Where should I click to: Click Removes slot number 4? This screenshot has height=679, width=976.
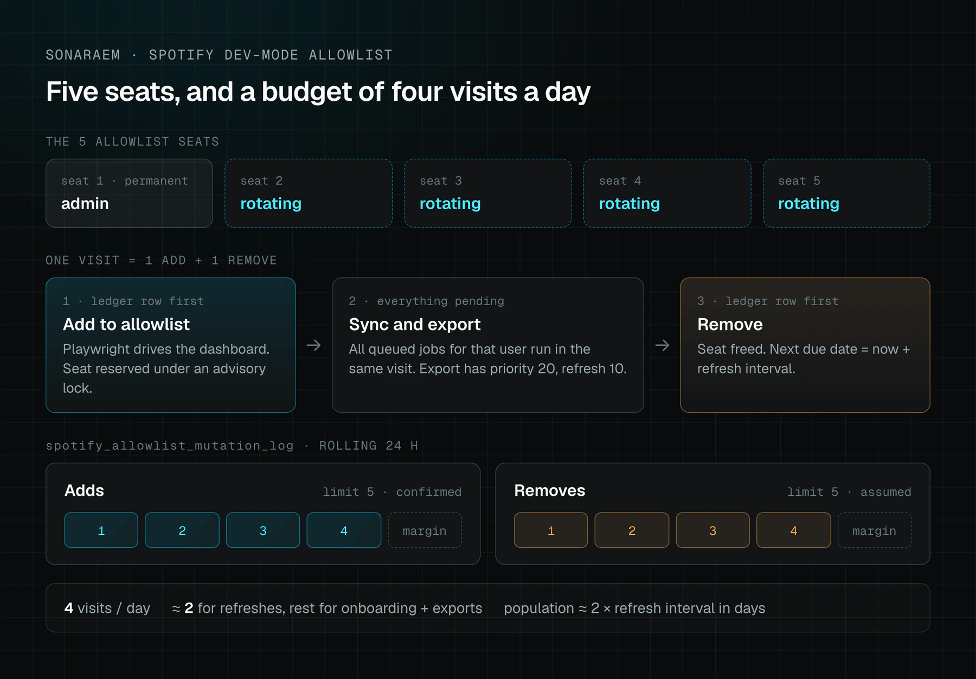[794, 530]
